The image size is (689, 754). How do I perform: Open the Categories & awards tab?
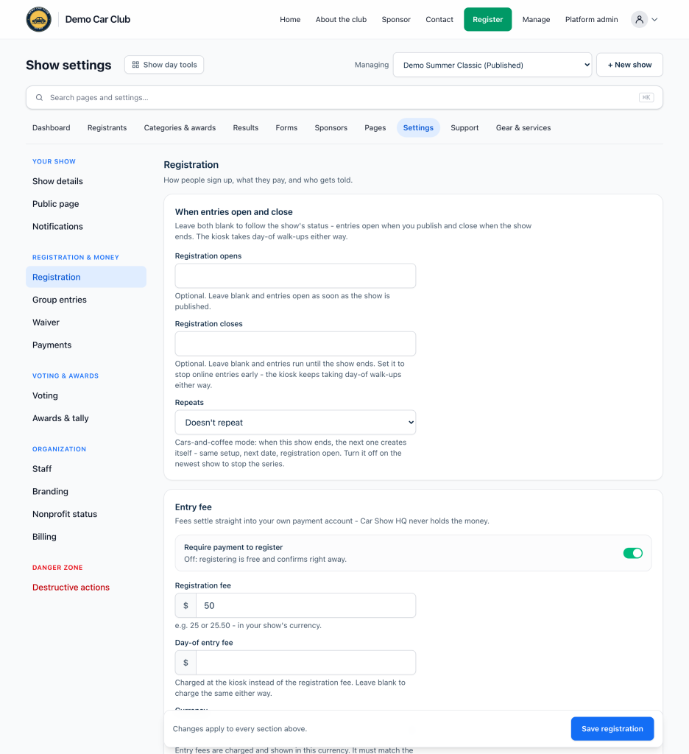(x=180, y=127)
